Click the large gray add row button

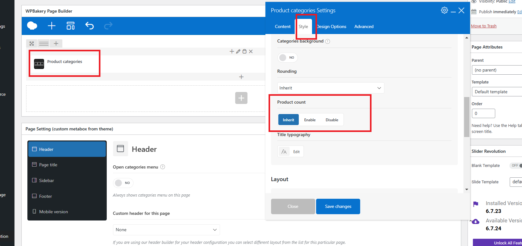[x=241, y=98]
